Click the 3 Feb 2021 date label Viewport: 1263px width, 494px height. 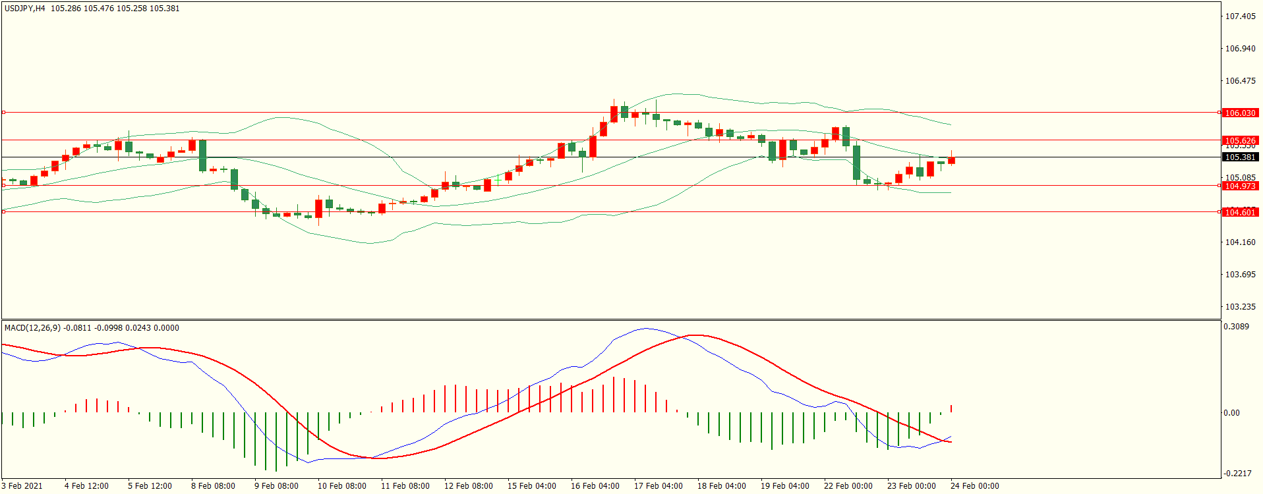click(22, 486)
